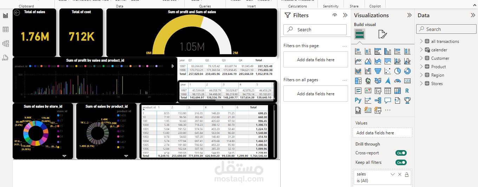
Task: Choose the Ribbon chart visual
Action: click(x=358, y=71)
